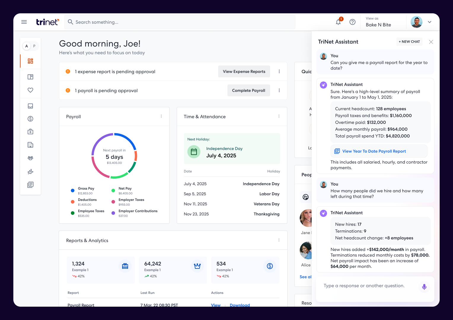Click the microphone icon in chat input
The image size is (453, 320).
(x=424, y=287)
